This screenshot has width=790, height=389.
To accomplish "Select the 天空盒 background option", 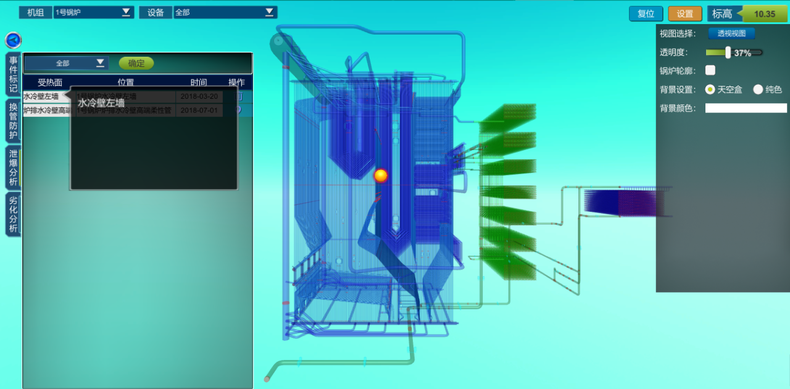I will coord(710,90).
